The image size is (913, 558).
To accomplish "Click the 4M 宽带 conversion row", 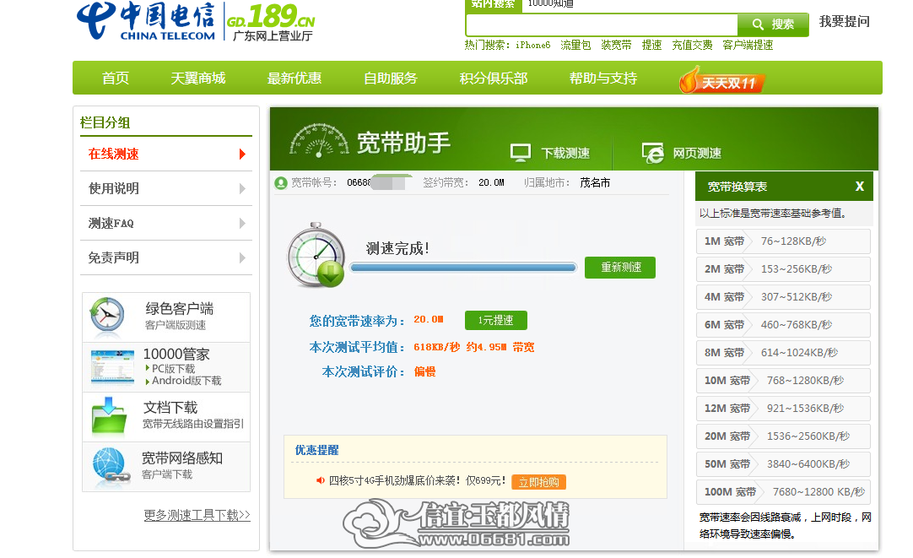I will pos(783,297).
